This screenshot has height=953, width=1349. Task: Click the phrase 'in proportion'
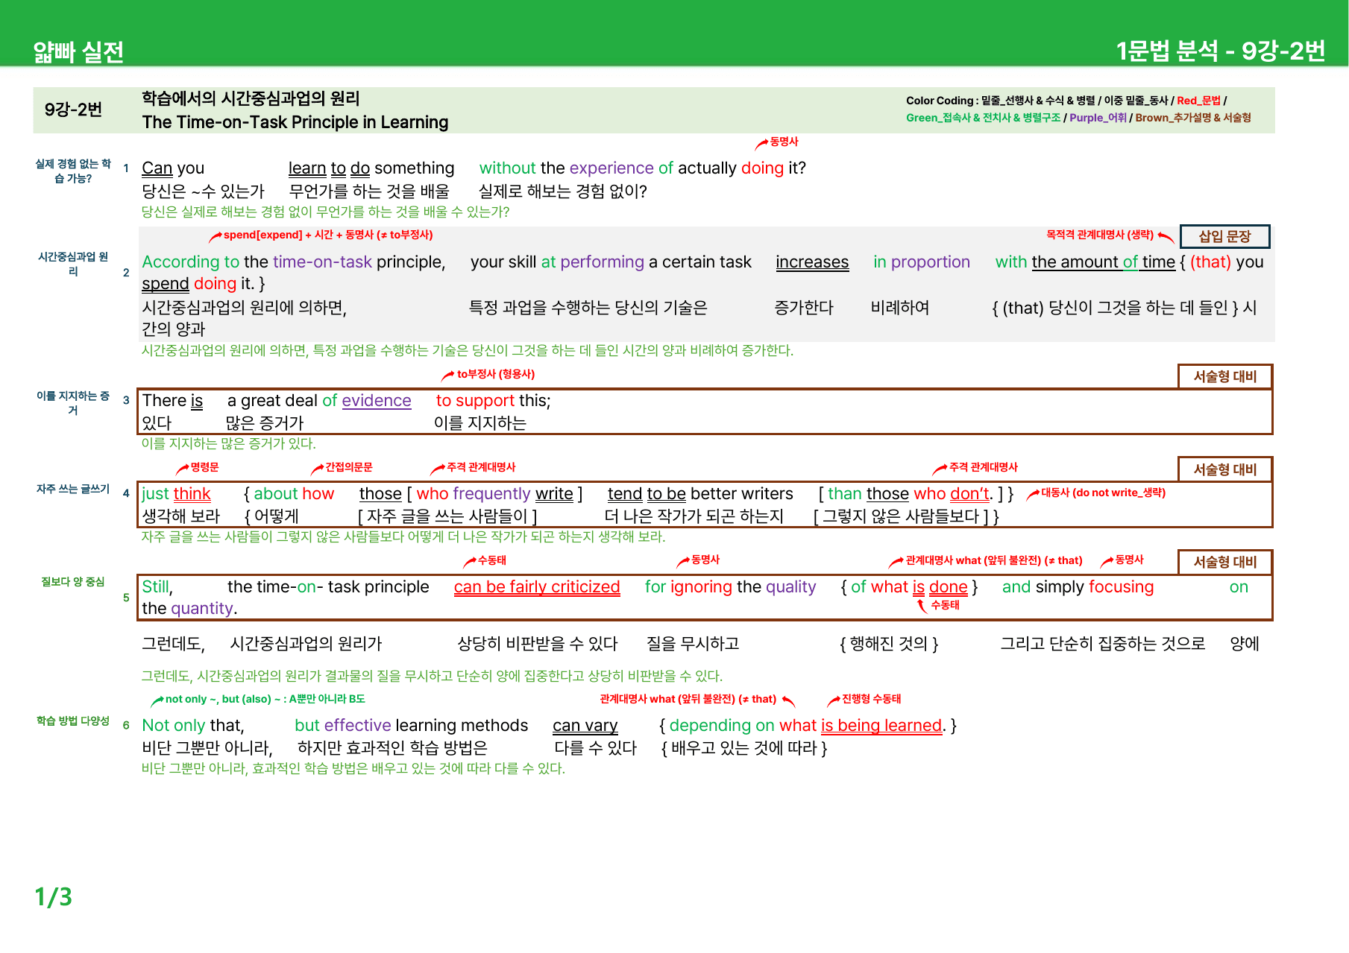(922, 262)
